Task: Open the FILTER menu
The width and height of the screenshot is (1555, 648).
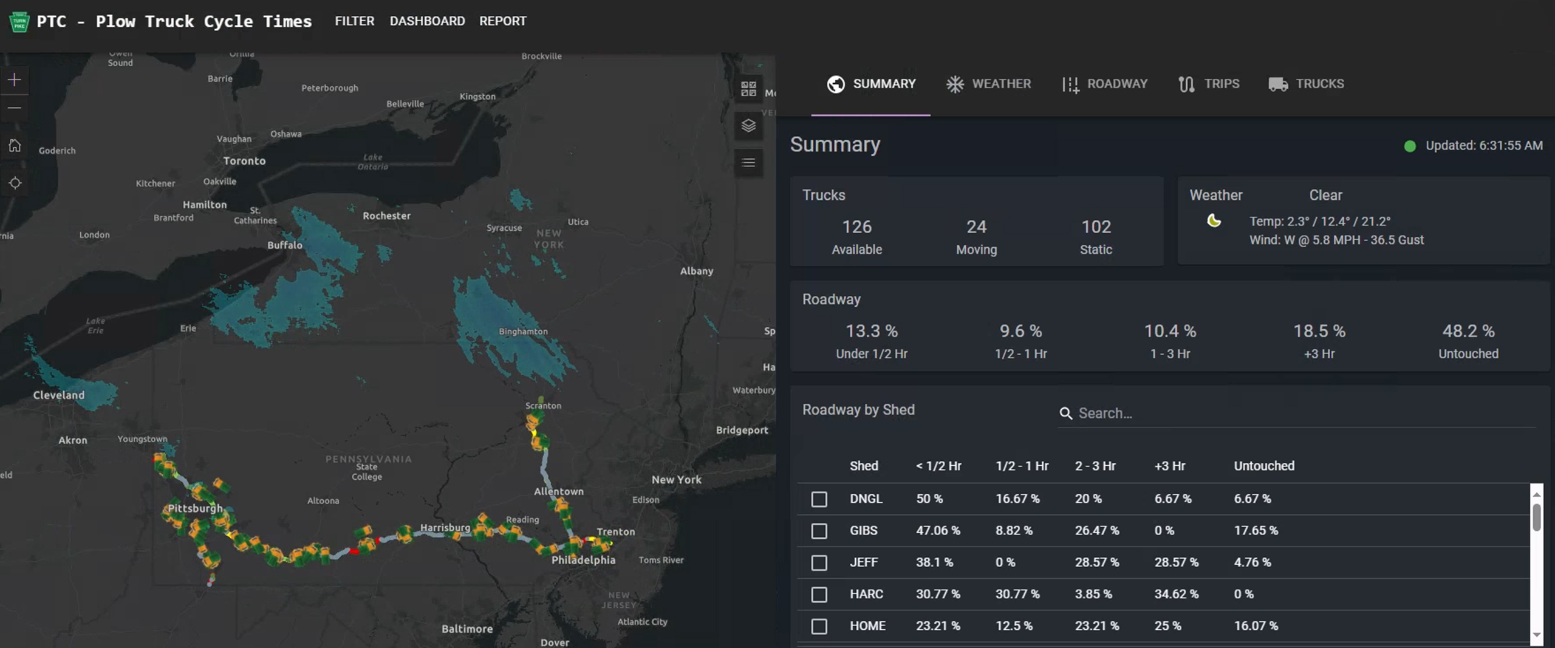Action: pyautogui.click(x=354, y=21)
